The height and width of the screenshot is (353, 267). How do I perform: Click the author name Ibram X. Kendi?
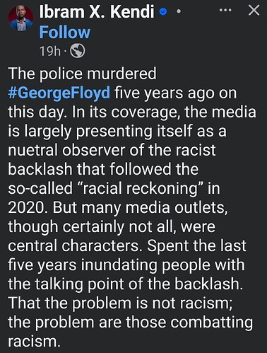97,11
